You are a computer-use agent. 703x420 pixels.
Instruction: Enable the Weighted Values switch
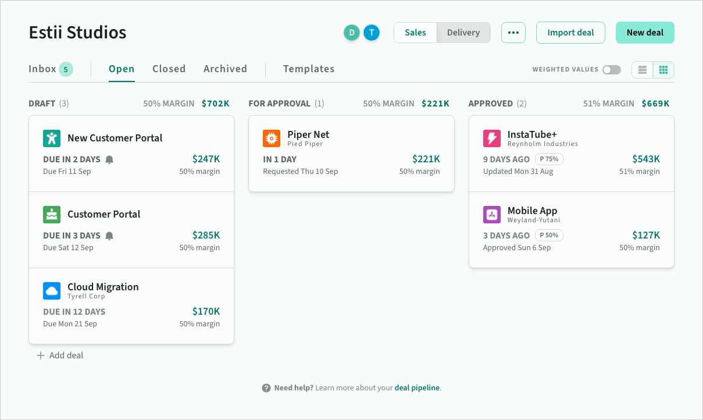[611, 70]
